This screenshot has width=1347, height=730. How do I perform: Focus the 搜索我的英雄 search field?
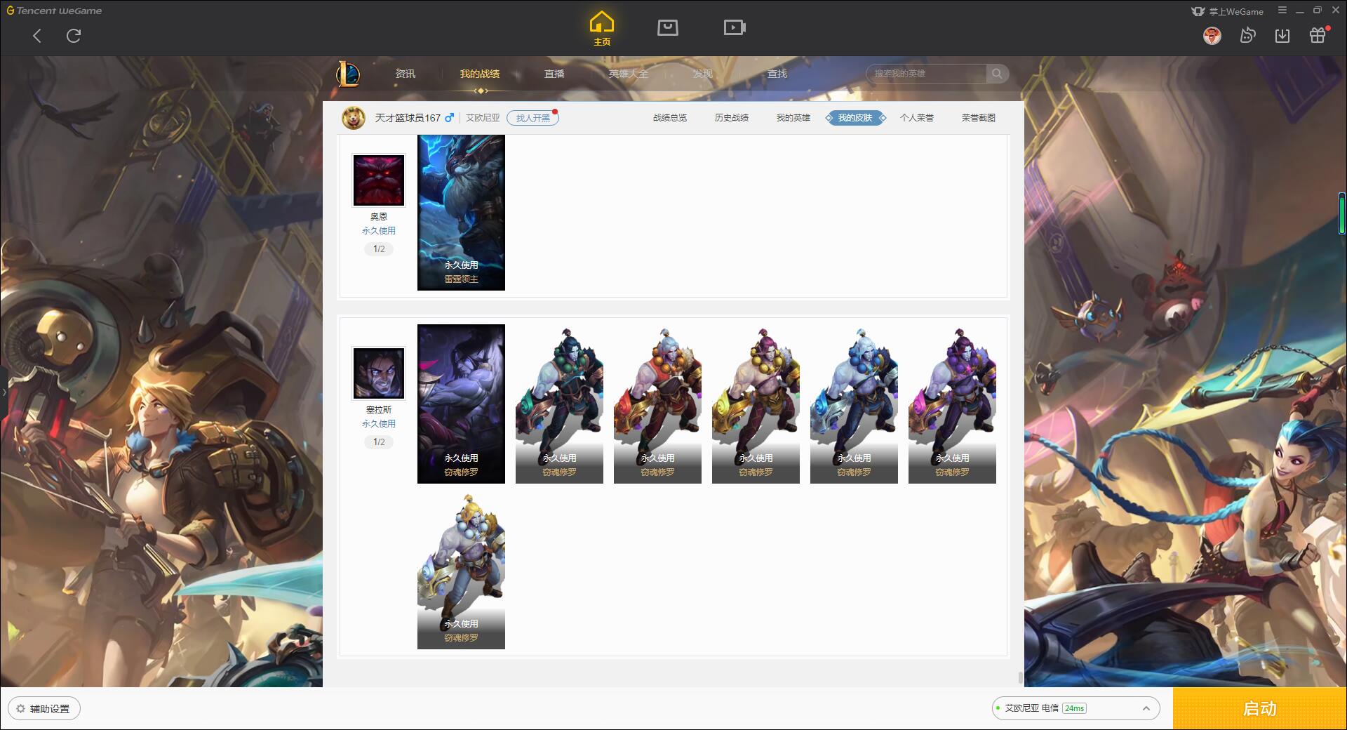coord(927,74)
